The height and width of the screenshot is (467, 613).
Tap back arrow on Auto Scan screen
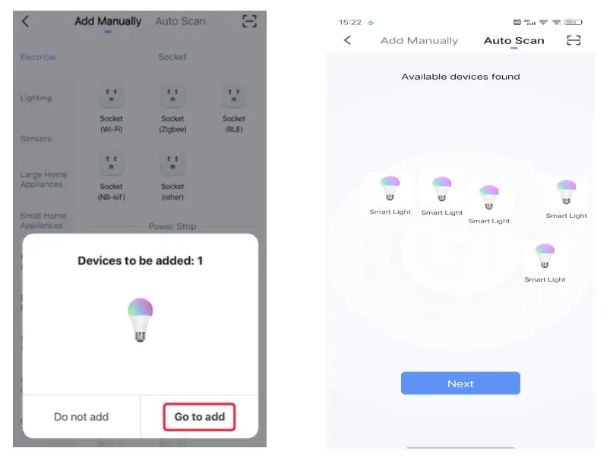(x=349, y=40)
